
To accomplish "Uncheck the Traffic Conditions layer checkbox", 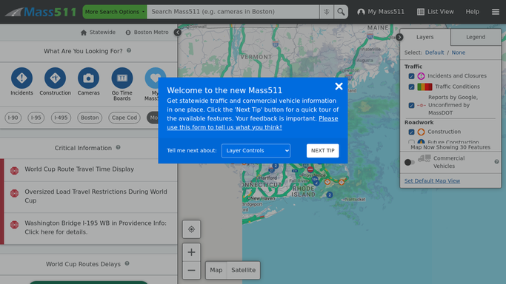I will 411,87.
